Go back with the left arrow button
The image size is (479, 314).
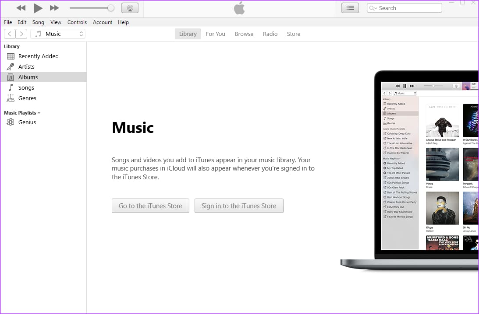tap(10, 34)
